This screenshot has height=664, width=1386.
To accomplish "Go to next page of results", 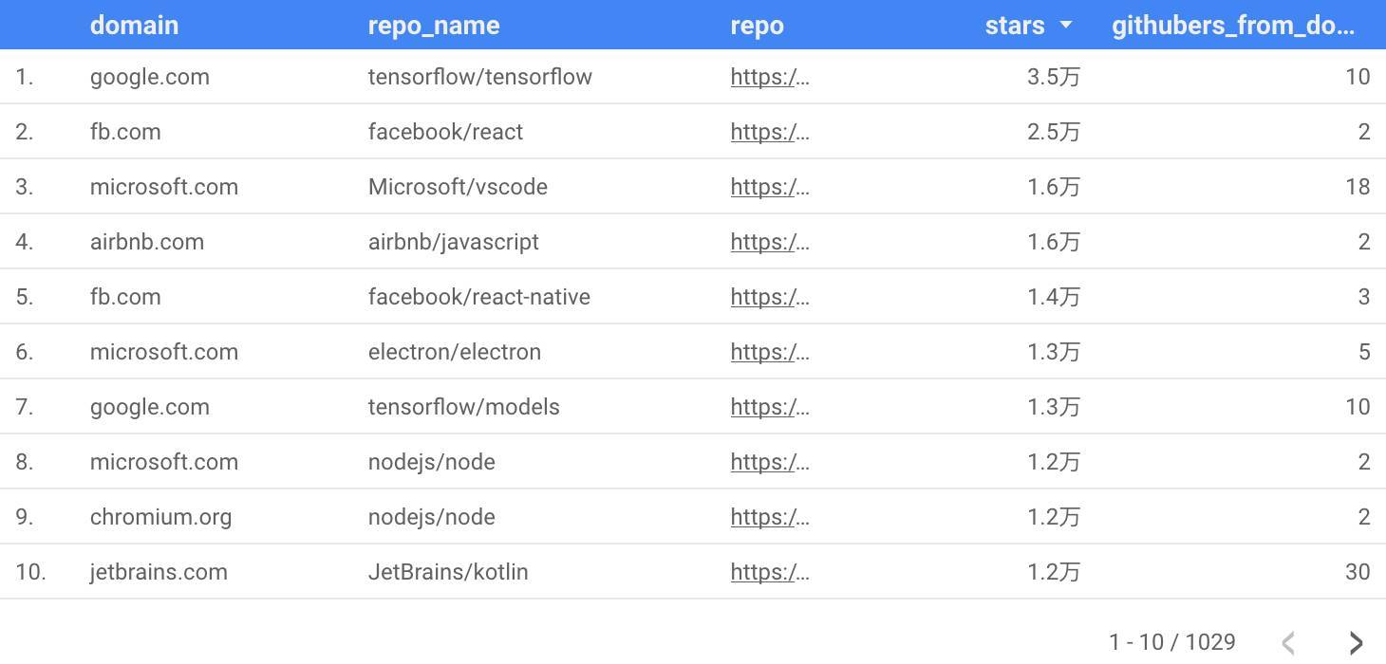I will tap(1357, 642).
